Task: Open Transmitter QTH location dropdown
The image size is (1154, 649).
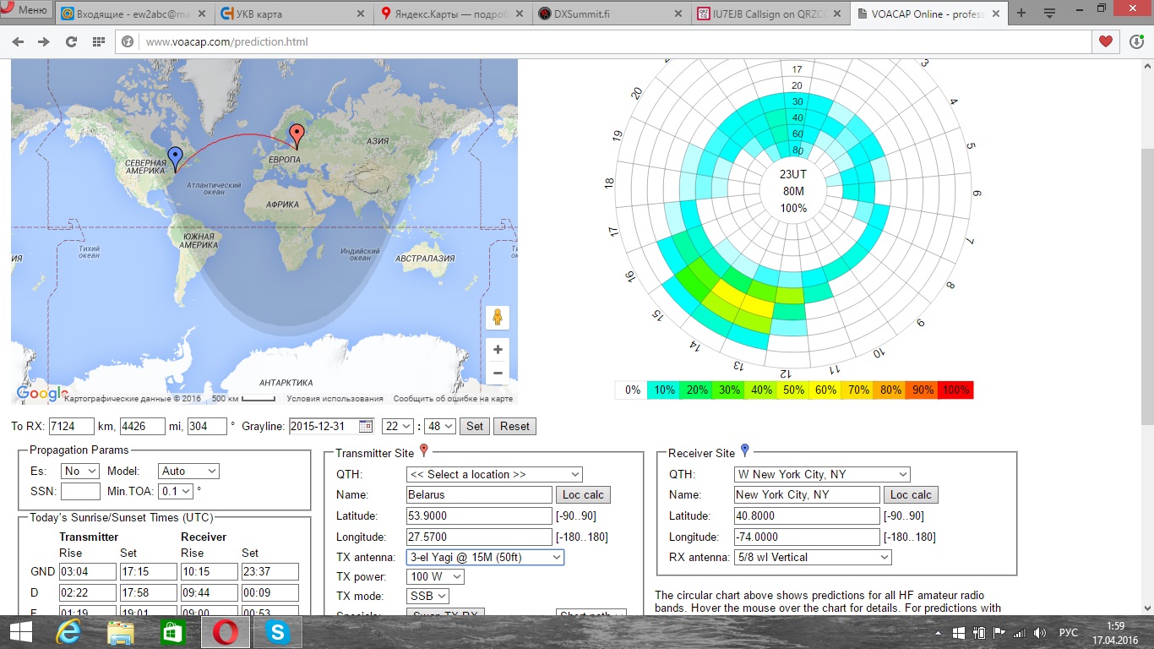Action: click(x=494, y=474)
